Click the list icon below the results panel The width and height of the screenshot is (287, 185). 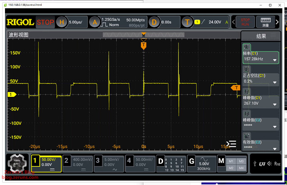[x=231, y=144]
